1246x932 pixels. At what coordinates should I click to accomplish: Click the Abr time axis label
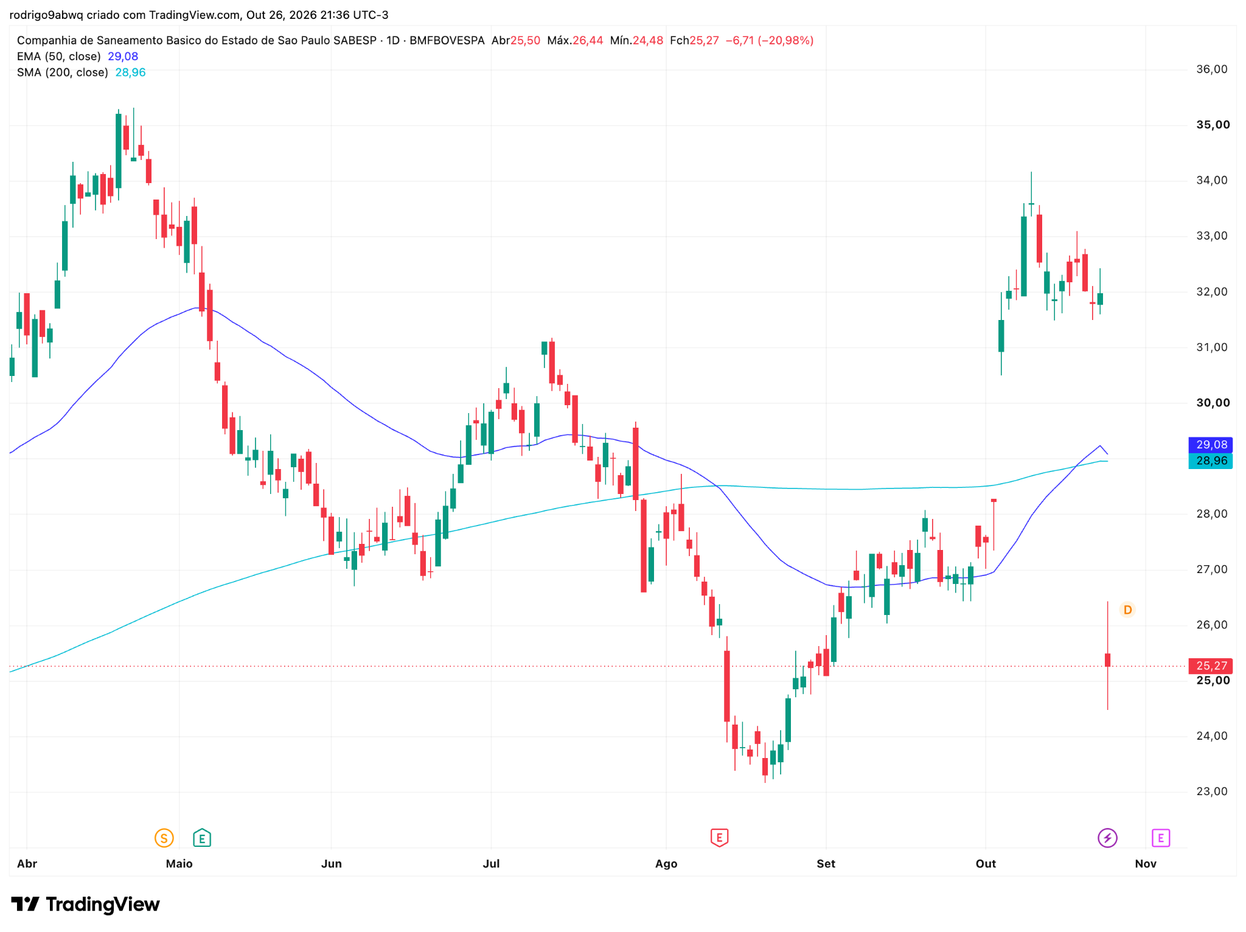tap(27, 863)
